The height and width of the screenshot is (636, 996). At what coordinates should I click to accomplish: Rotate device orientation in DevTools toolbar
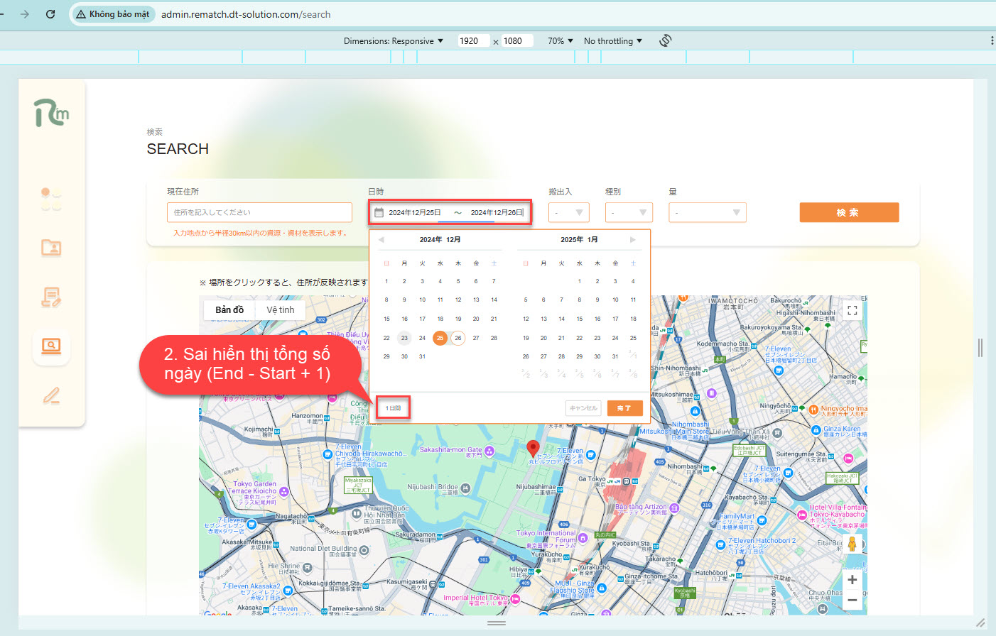tap(665, 40)
